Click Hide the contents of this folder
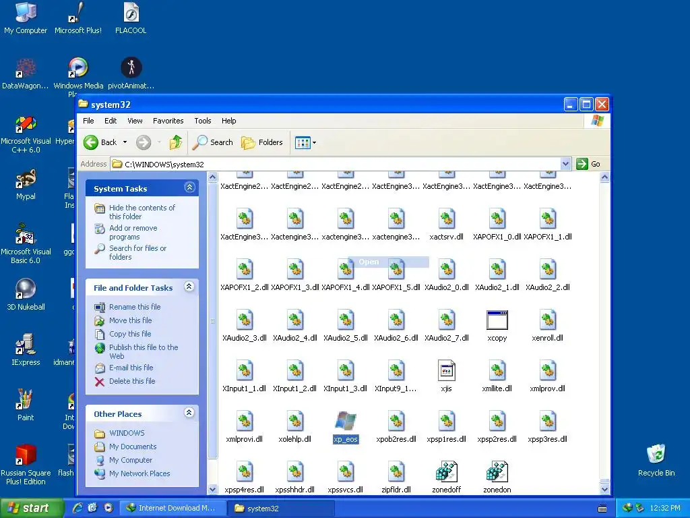The height and width of the screenshot is (518, 690). point(142,212)
